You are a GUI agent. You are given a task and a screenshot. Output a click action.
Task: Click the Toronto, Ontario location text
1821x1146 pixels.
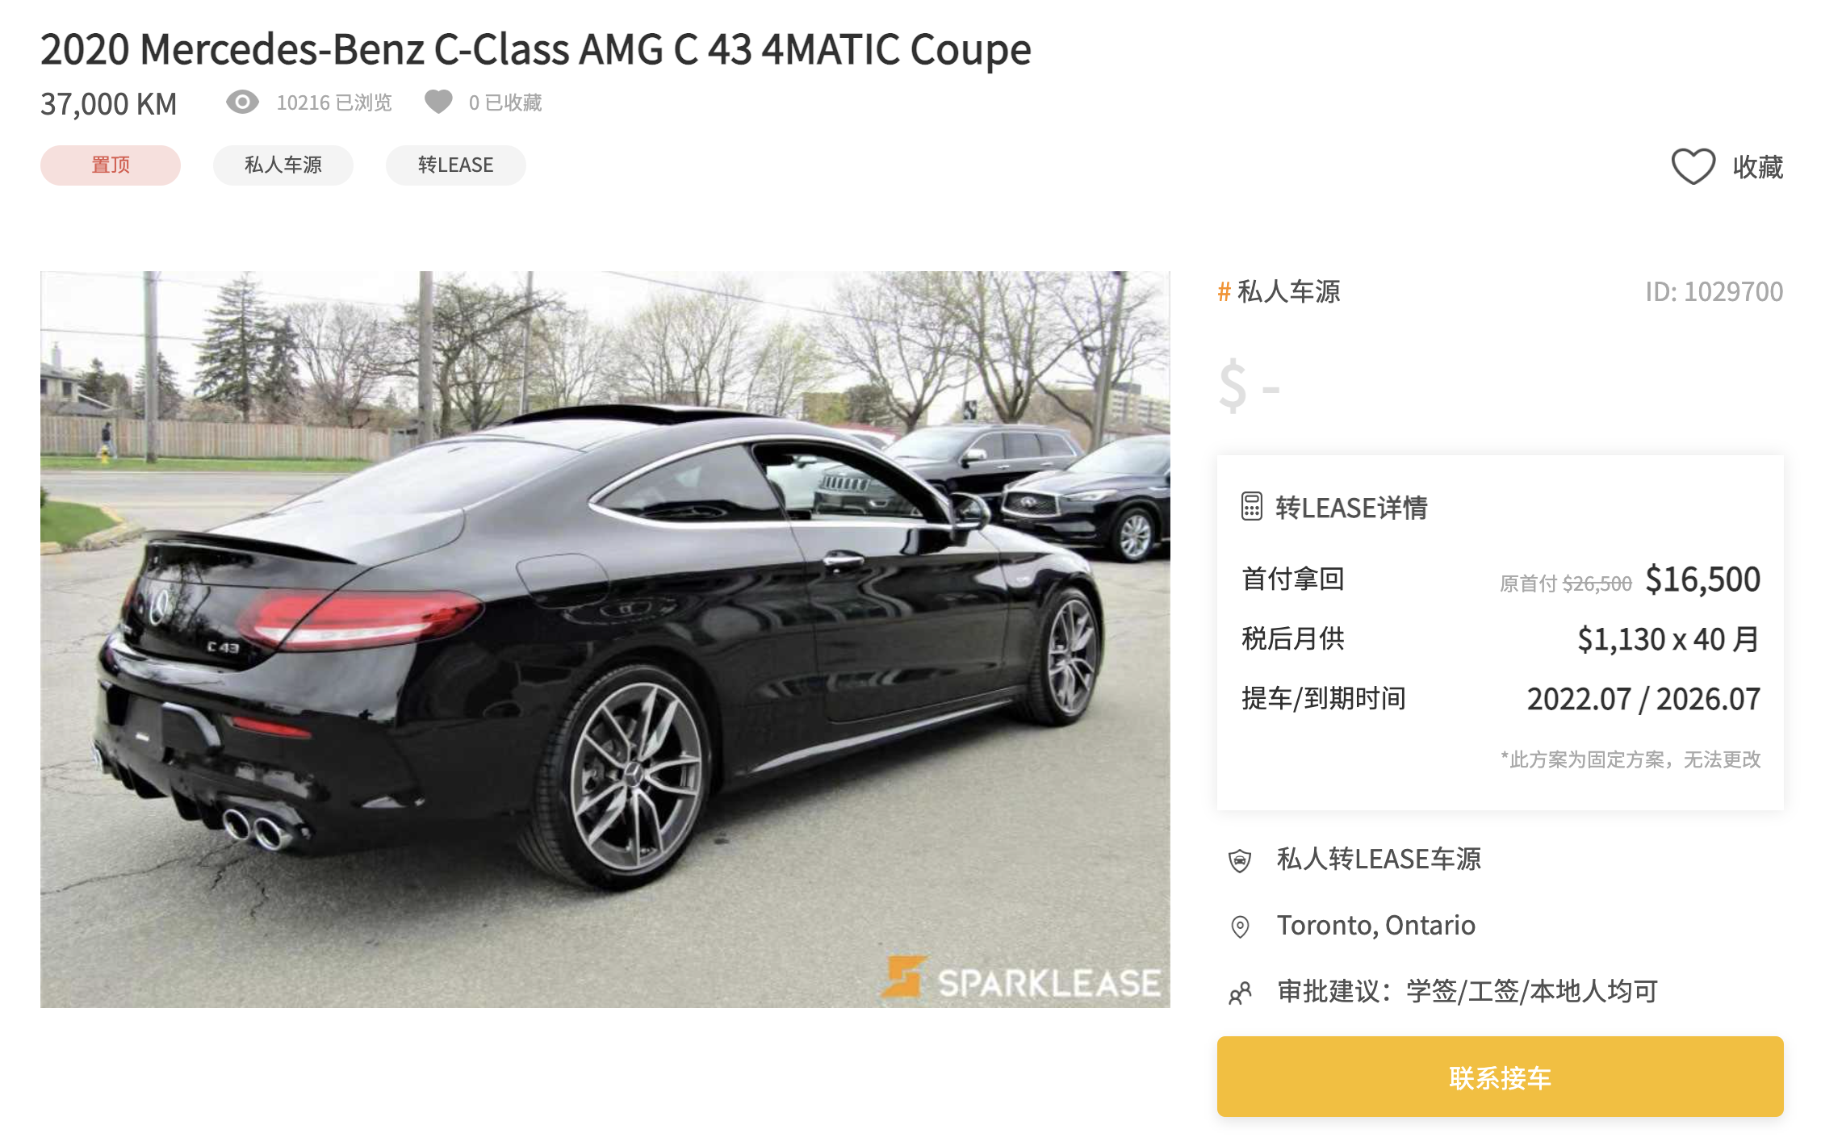pyautogui.click(x=1375, y=925)
